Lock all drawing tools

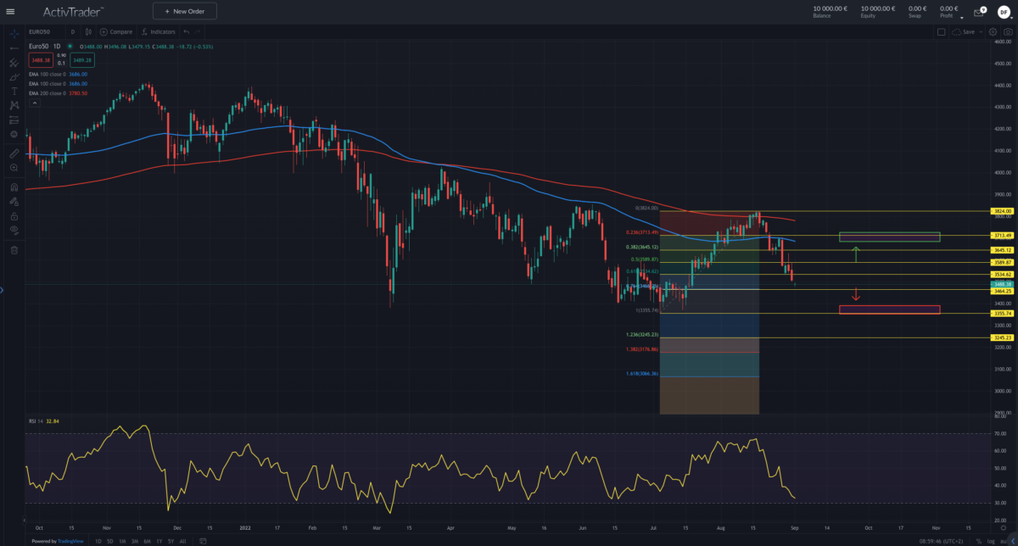[14, 215]
